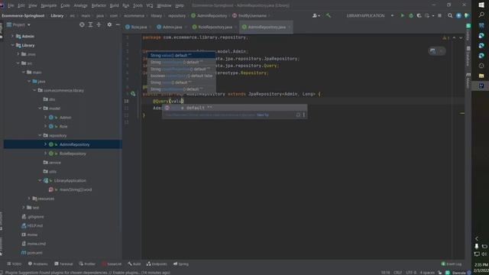Click the Select Opened File locate icon
Screen dimensions: 489x275
point(82,24)
